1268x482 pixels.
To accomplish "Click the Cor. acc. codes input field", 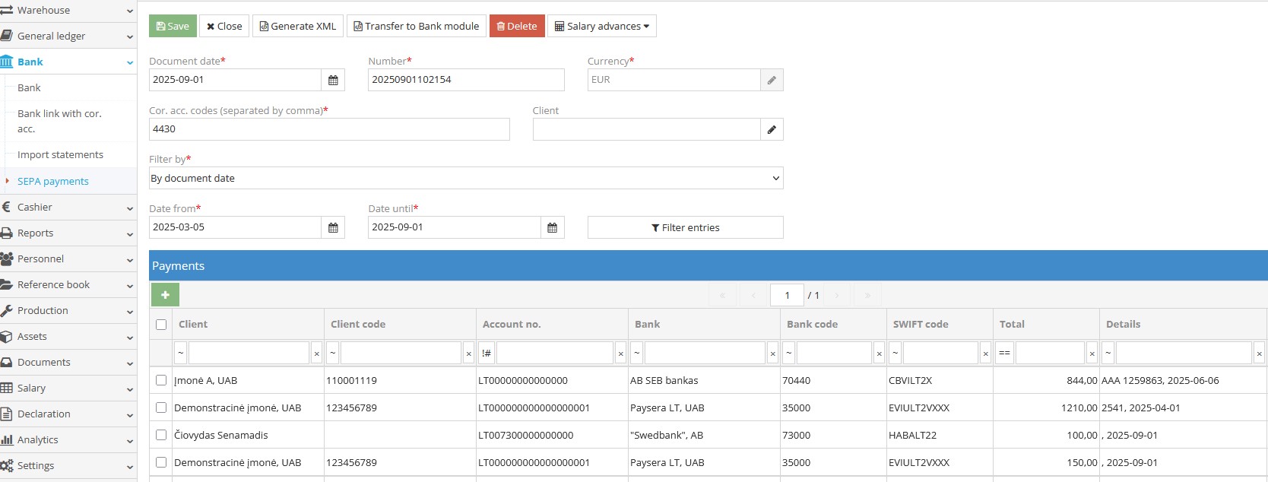I will 328,129.
